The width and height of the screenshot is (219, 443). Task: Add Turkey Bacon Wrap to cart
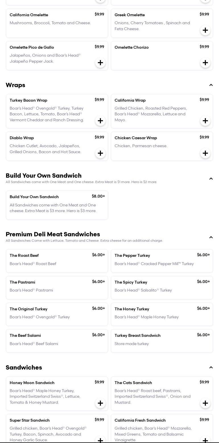100,121
